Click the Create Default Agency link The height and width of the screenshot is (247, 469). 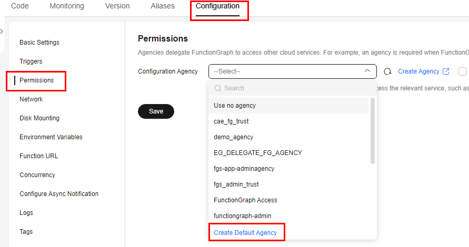tap(245, 233)
